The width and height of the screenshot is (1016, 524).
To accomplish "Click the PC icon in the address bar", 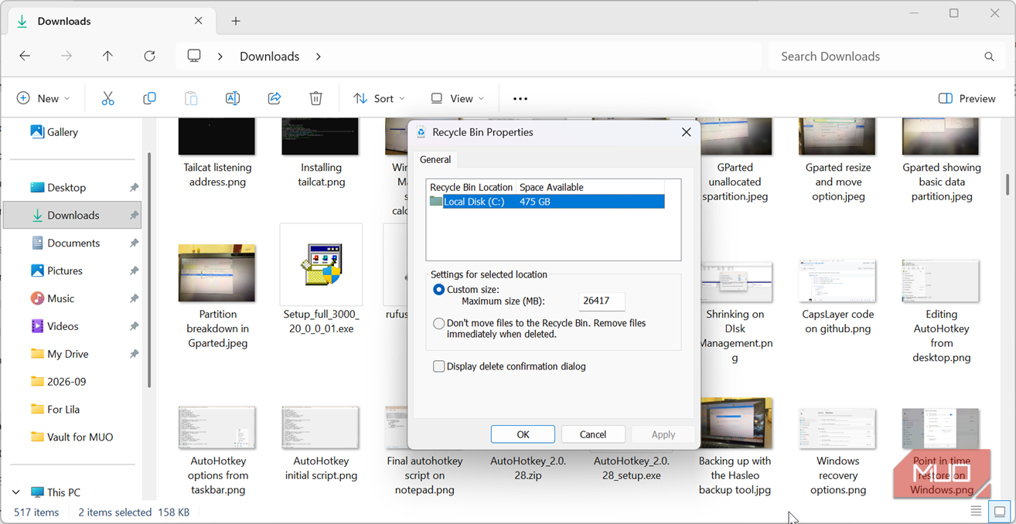I will coord(194,56).
